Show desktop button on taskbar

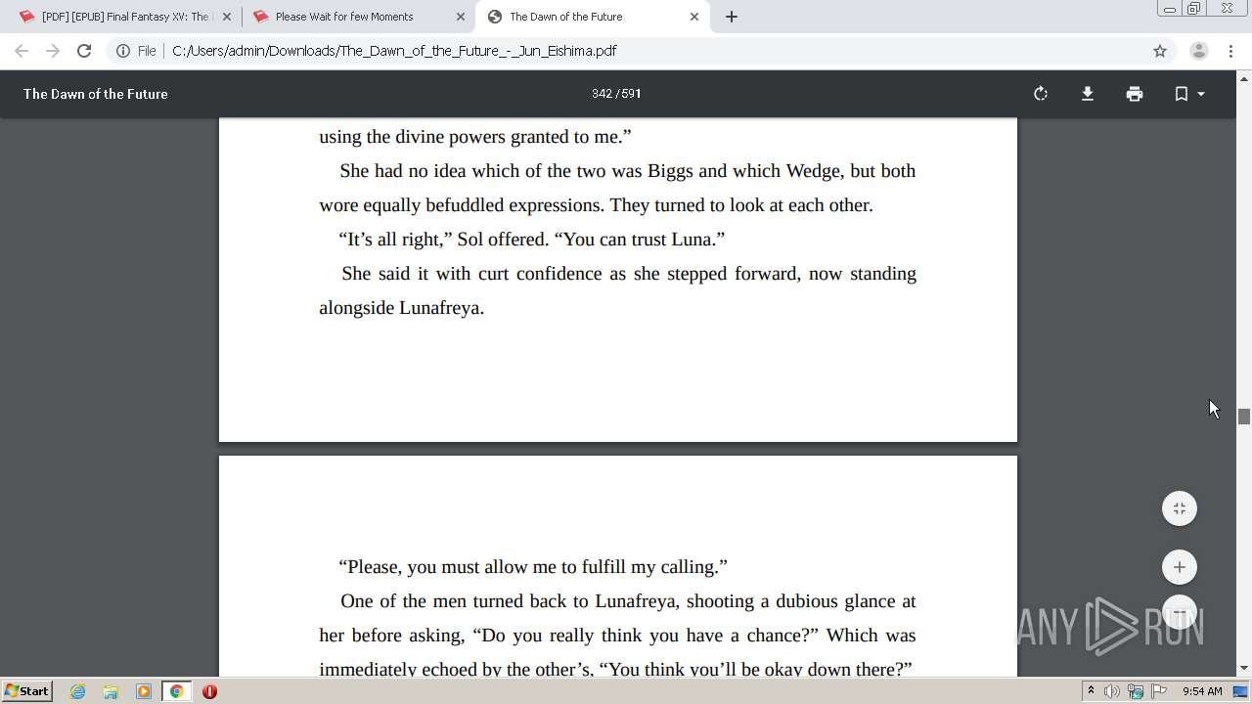pos(1241,691)
